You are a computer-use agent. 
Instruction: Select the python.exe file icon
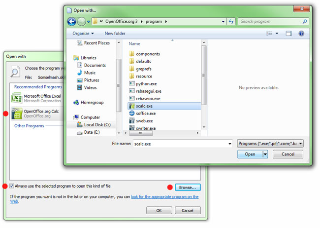[132, 83]
